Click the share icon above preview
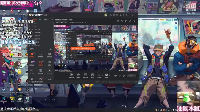The width and height of the screenshot is (200, 112). [134, 21]
